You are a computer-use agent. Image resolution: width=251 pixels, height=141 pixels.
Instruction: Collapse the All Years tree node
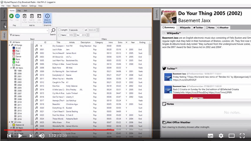11,68
